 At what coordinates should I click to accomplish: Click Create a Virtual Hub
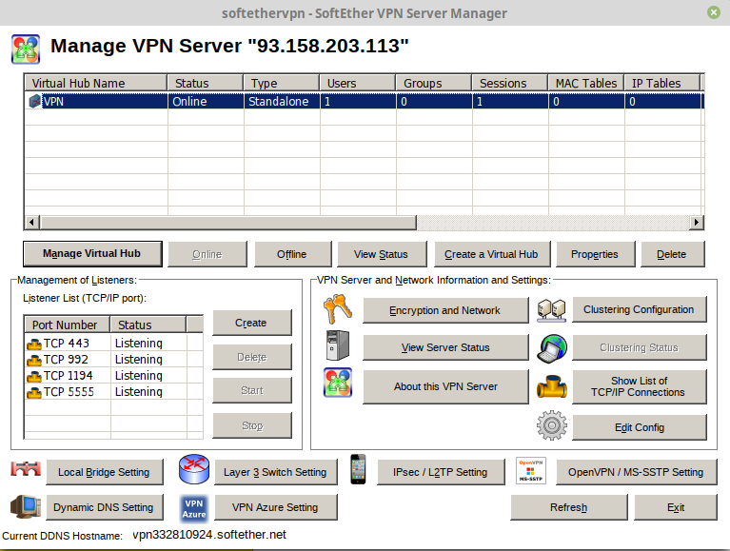[x=492, y=254]
